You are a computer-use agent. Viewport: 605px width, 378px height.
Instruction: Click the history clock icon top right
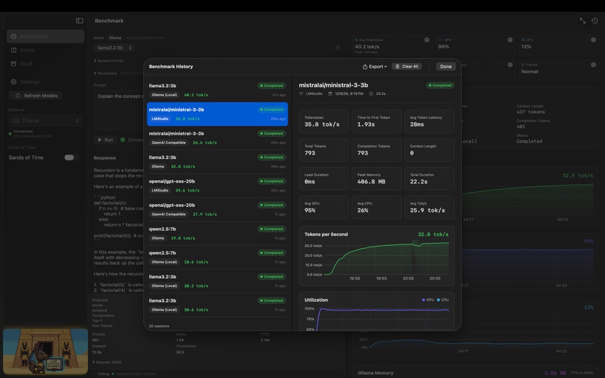(595, 21)
